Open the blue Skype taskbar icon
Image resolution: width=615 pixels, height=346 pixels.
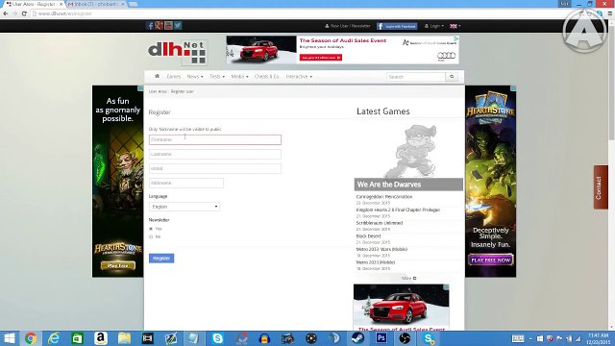click(218, 338)
